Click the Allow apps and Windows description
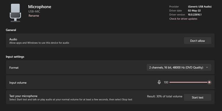 click(x=39, y=43)
